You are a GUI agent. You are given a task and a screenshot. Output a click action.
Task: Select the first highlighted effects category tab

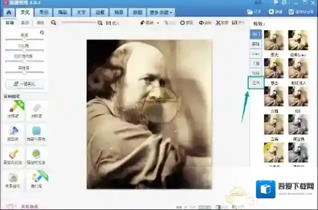point(256,34)
